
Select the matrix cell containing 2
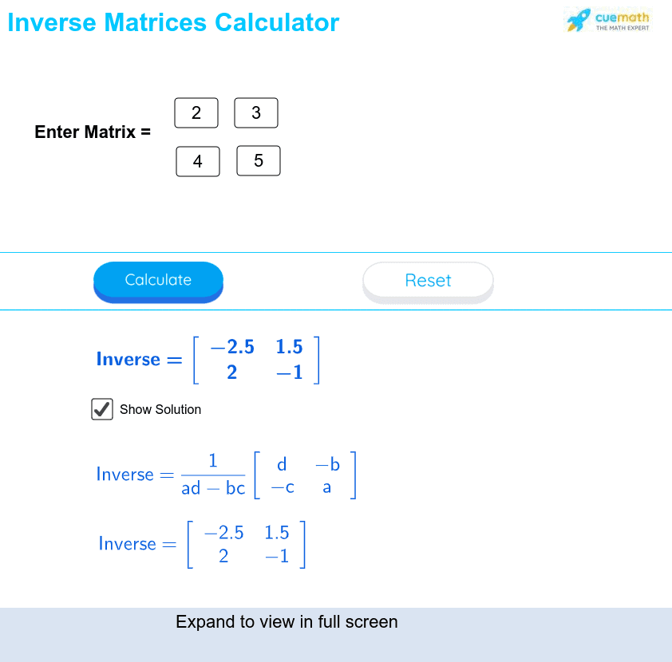[x=196, y=113]
